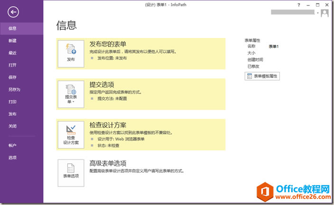This screenshot has height=205, width=334.
Task: Open the Print (打印) menu item
Action: pyautogui.click(x=12, y=102)
